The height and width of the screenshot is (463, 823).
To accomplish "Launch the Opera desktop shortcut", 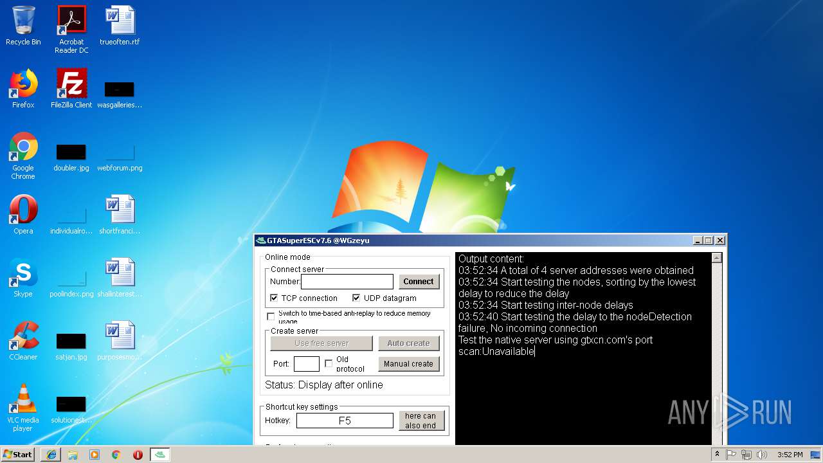I will point(23,215).
